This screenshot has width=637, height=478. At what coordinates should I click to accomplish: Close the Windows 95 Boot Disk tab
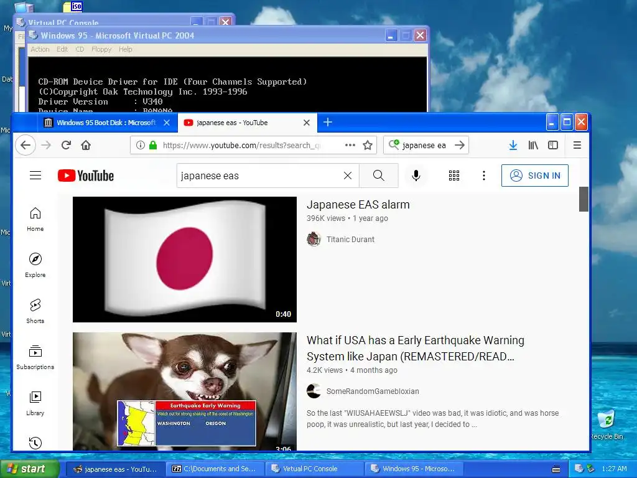click(x=167, y=123)
